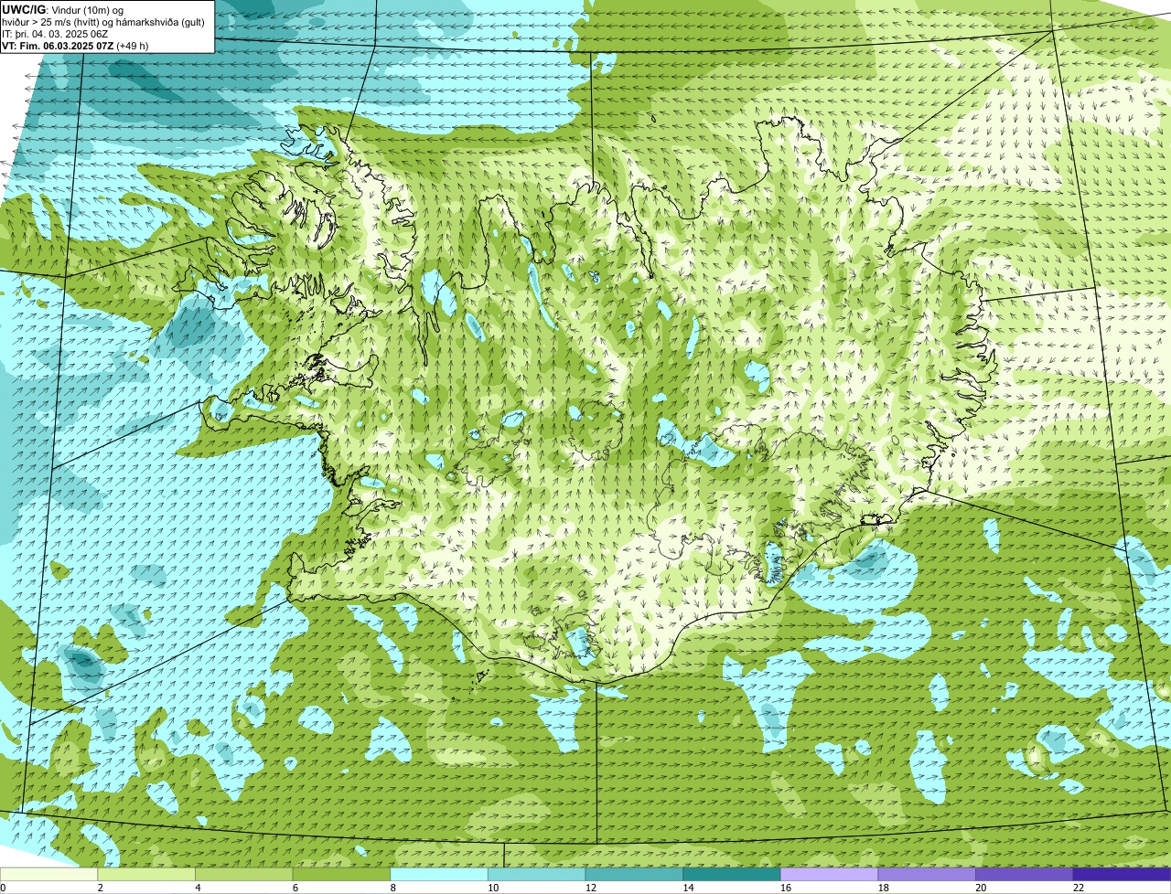Click the 12–14 m/s teal legend swatch
The height and width of the screenshot is (894, 1171).
pyautogui.click(x=634, y=874)
